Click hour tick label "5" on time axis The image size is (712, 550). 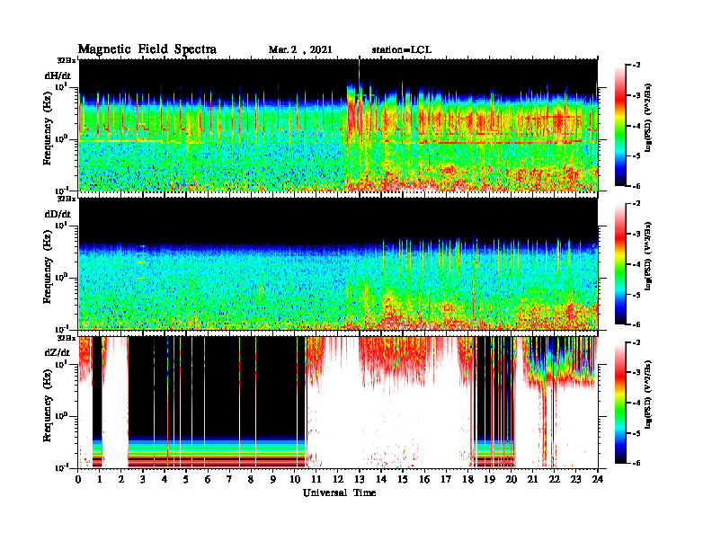186,479
